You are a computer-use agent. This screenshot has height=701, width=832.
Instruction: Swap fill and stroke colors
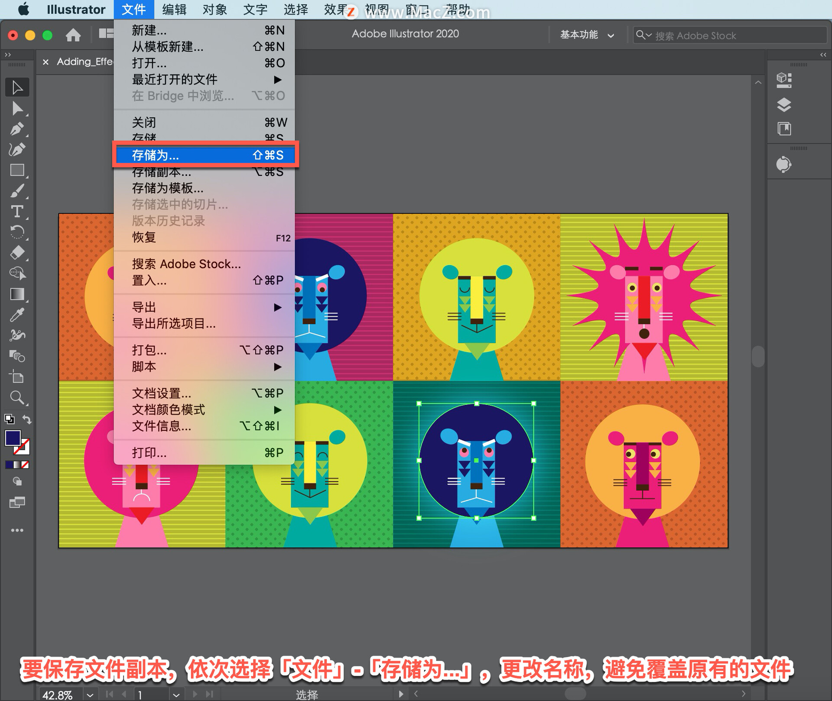click(x=27, y=419)
